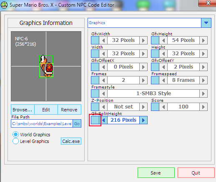The width and height of the screenshot is (216, 182).
Task: Toggle the Z-Position enable box
Action: (95, 107)
